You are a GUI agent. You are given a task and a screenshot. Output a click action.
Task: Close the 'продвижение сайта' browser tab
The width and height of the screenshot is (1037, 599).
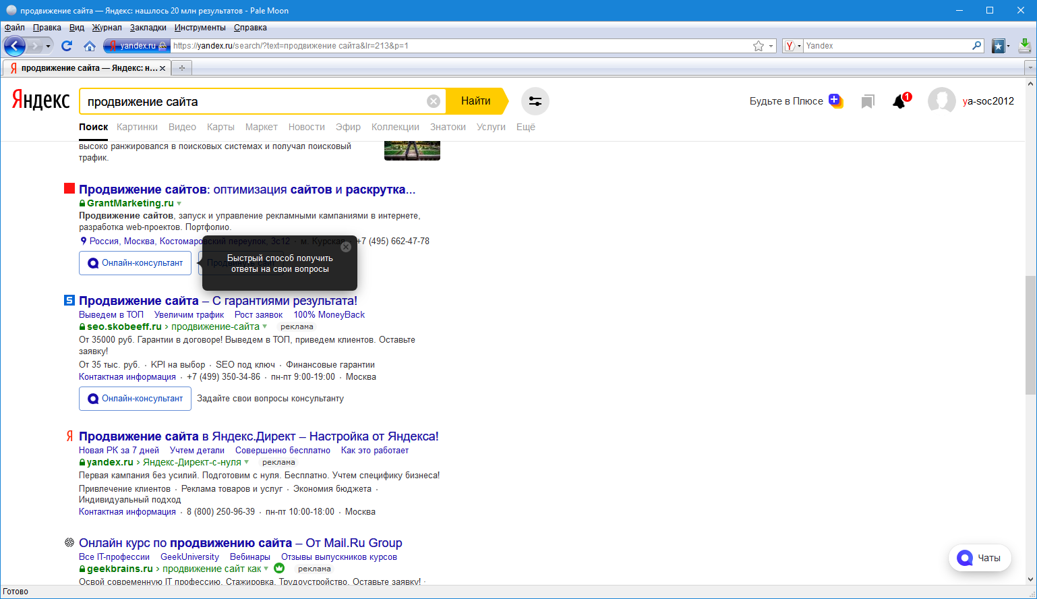162,68
